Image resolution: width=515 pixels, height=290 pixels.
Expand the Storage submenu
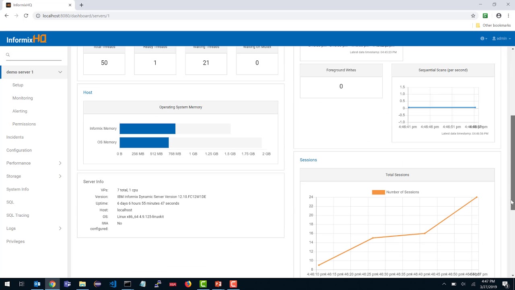pos(60,176)
